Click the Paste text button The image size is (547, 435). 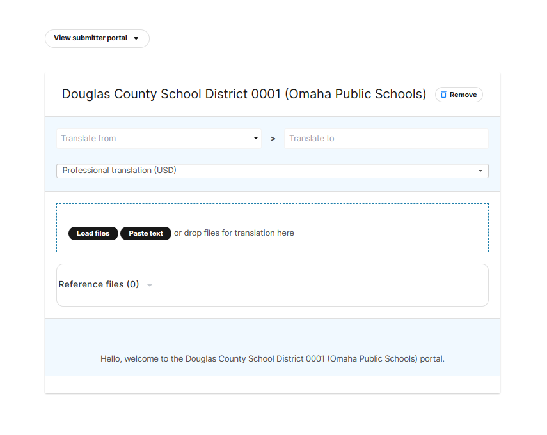click(x=146, y=233)
